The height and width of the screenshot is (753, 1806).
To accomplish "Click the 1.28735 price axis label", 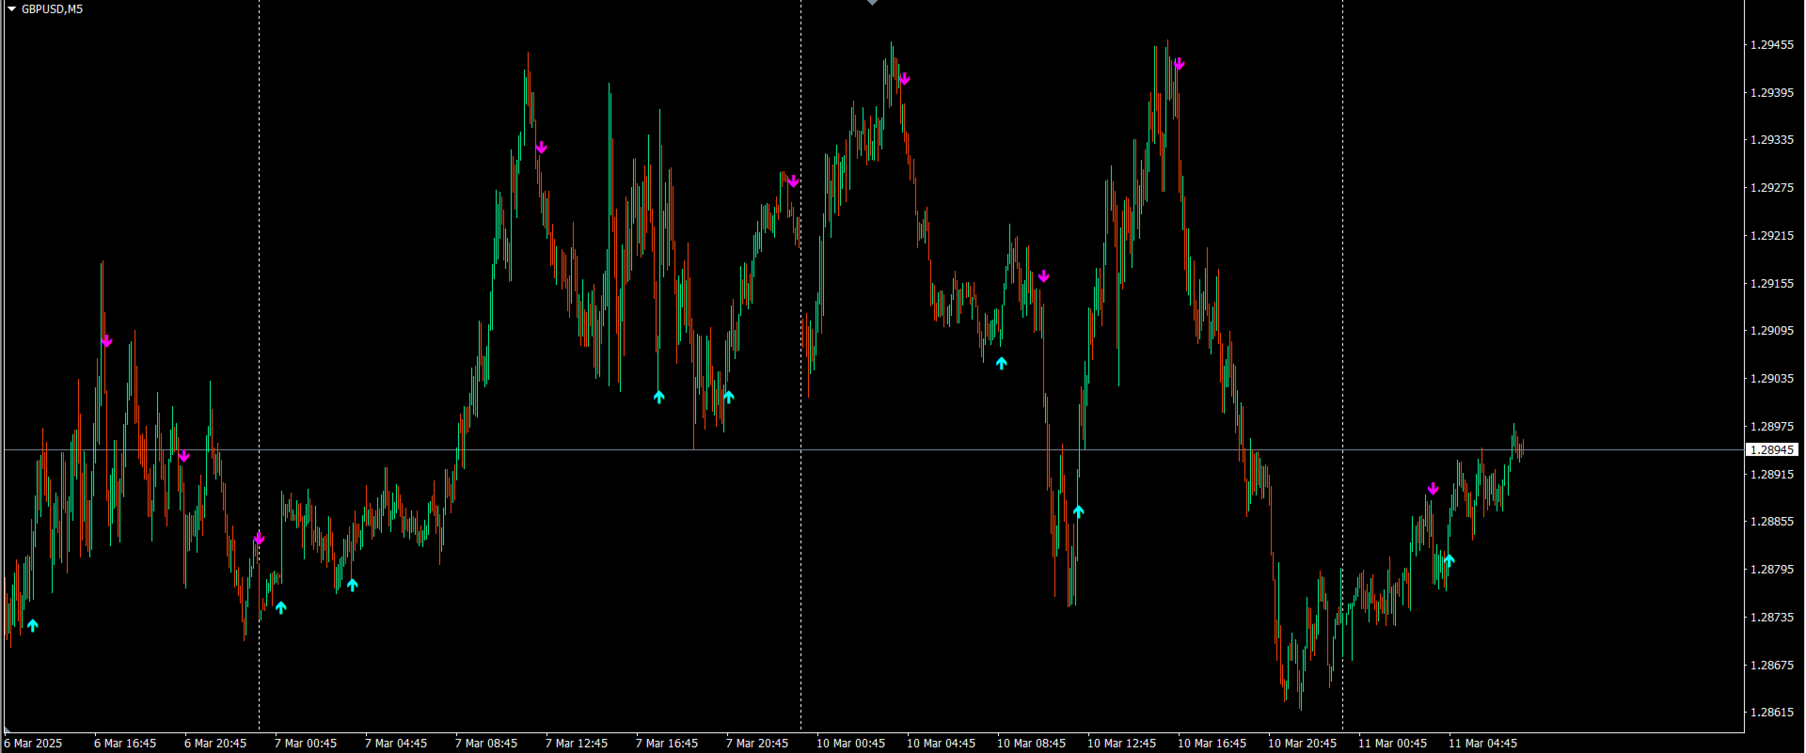I will point(1771,618).
